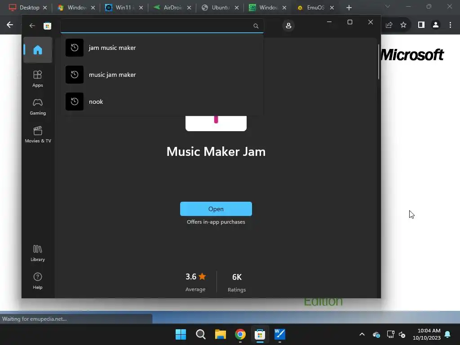Close the AirDroid browser tab
Viewport: 460px width, 345px height.
(189, 8)
